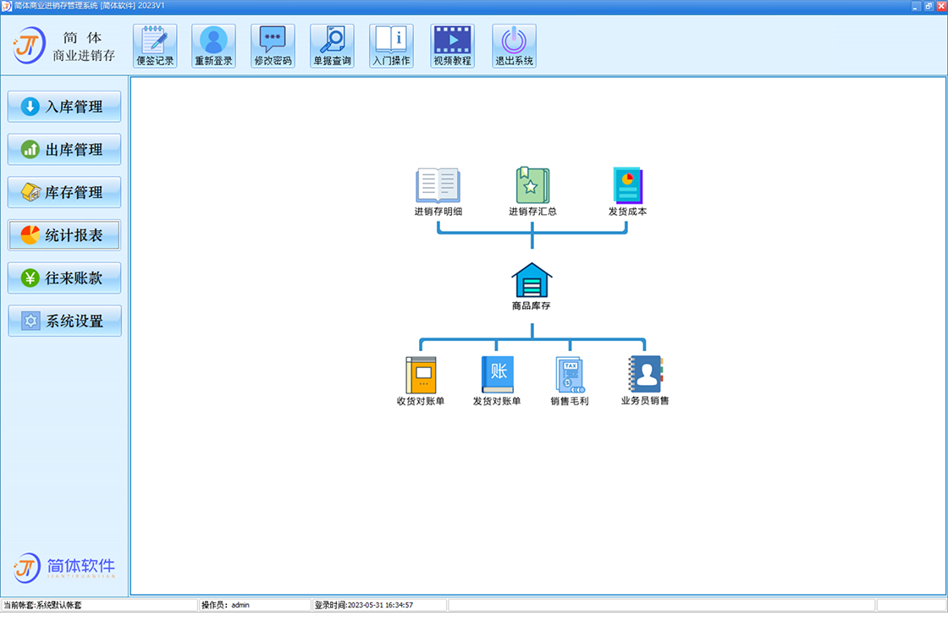Launch 单据查询 document search
Screen dimensions: 948x643
332,46
